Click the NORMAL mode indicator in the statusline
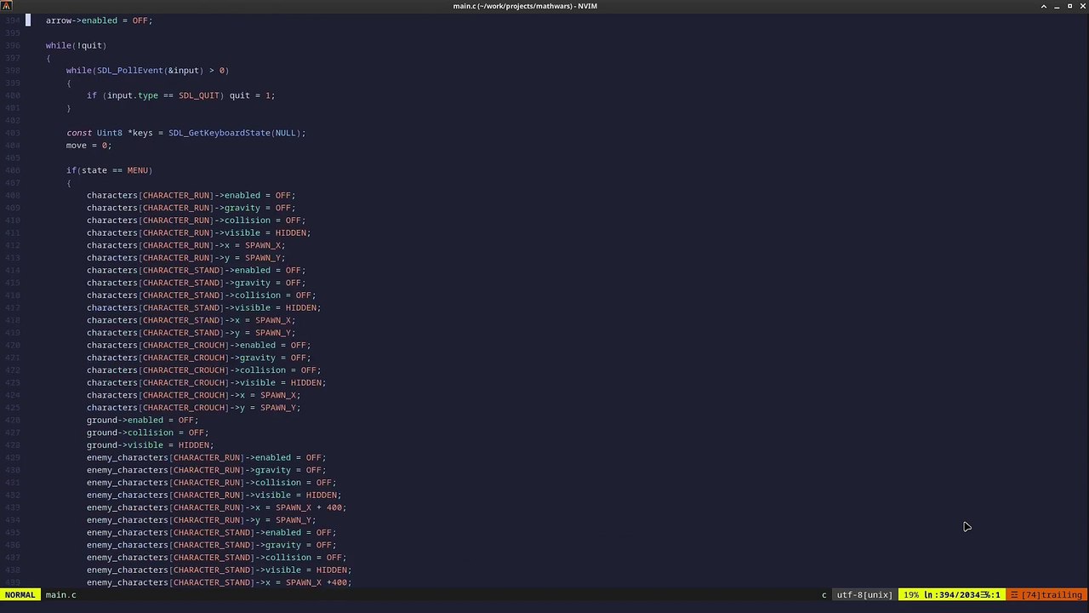The width and height of the screenshot is (1089, 613). 20,594
